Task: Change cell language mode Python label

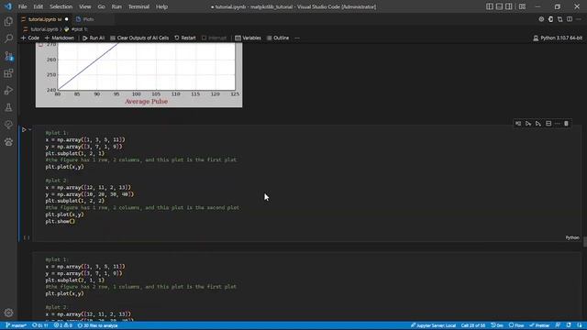Action: point(572,237)
